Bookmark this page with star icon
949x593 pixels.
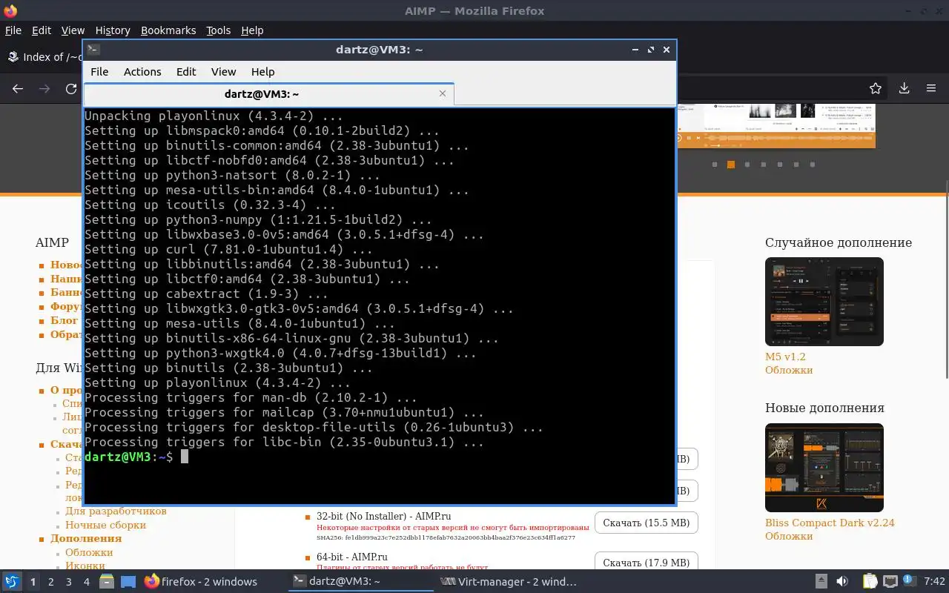point(876,88)
